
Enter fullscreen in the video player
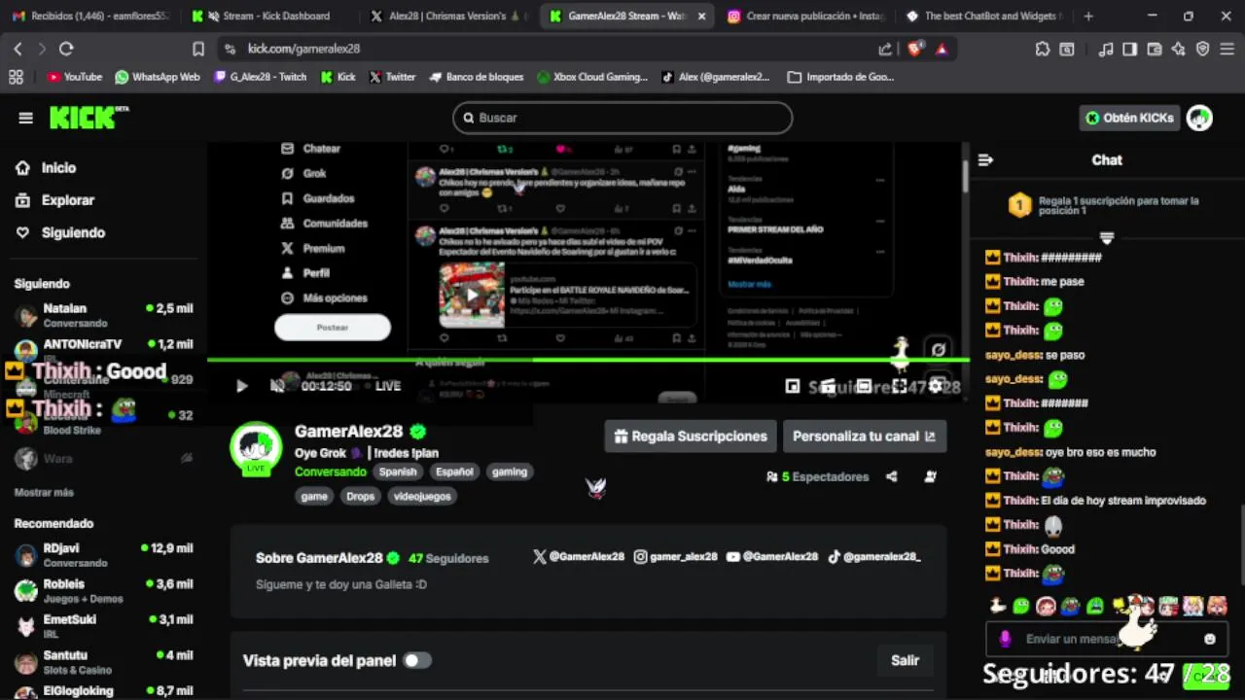click(900, 386)
